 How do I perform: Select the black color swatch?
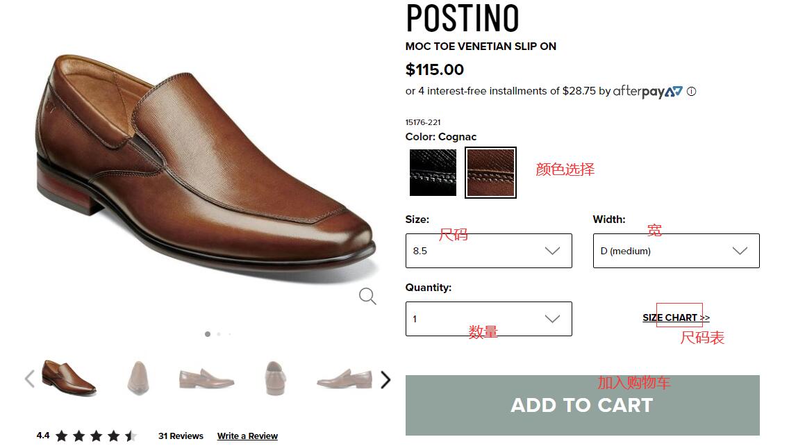coord(433,172)
